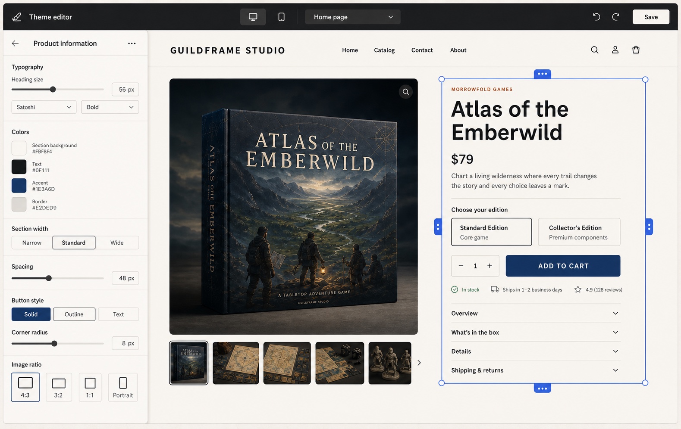Select Portrait image ratio
The width and height of the screenshot is (681, 429).
click(123, 387)
